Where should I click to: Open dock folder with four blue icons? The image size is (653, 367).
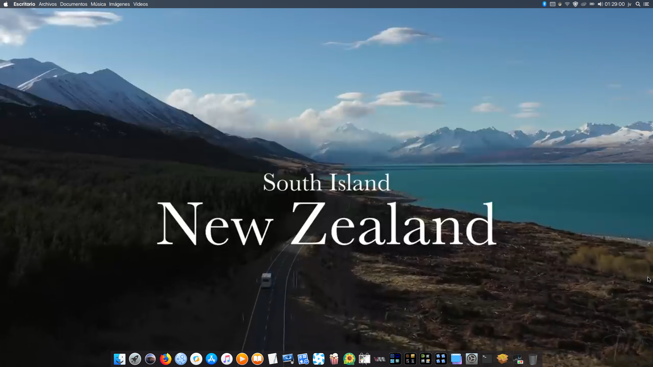point(441,359)
